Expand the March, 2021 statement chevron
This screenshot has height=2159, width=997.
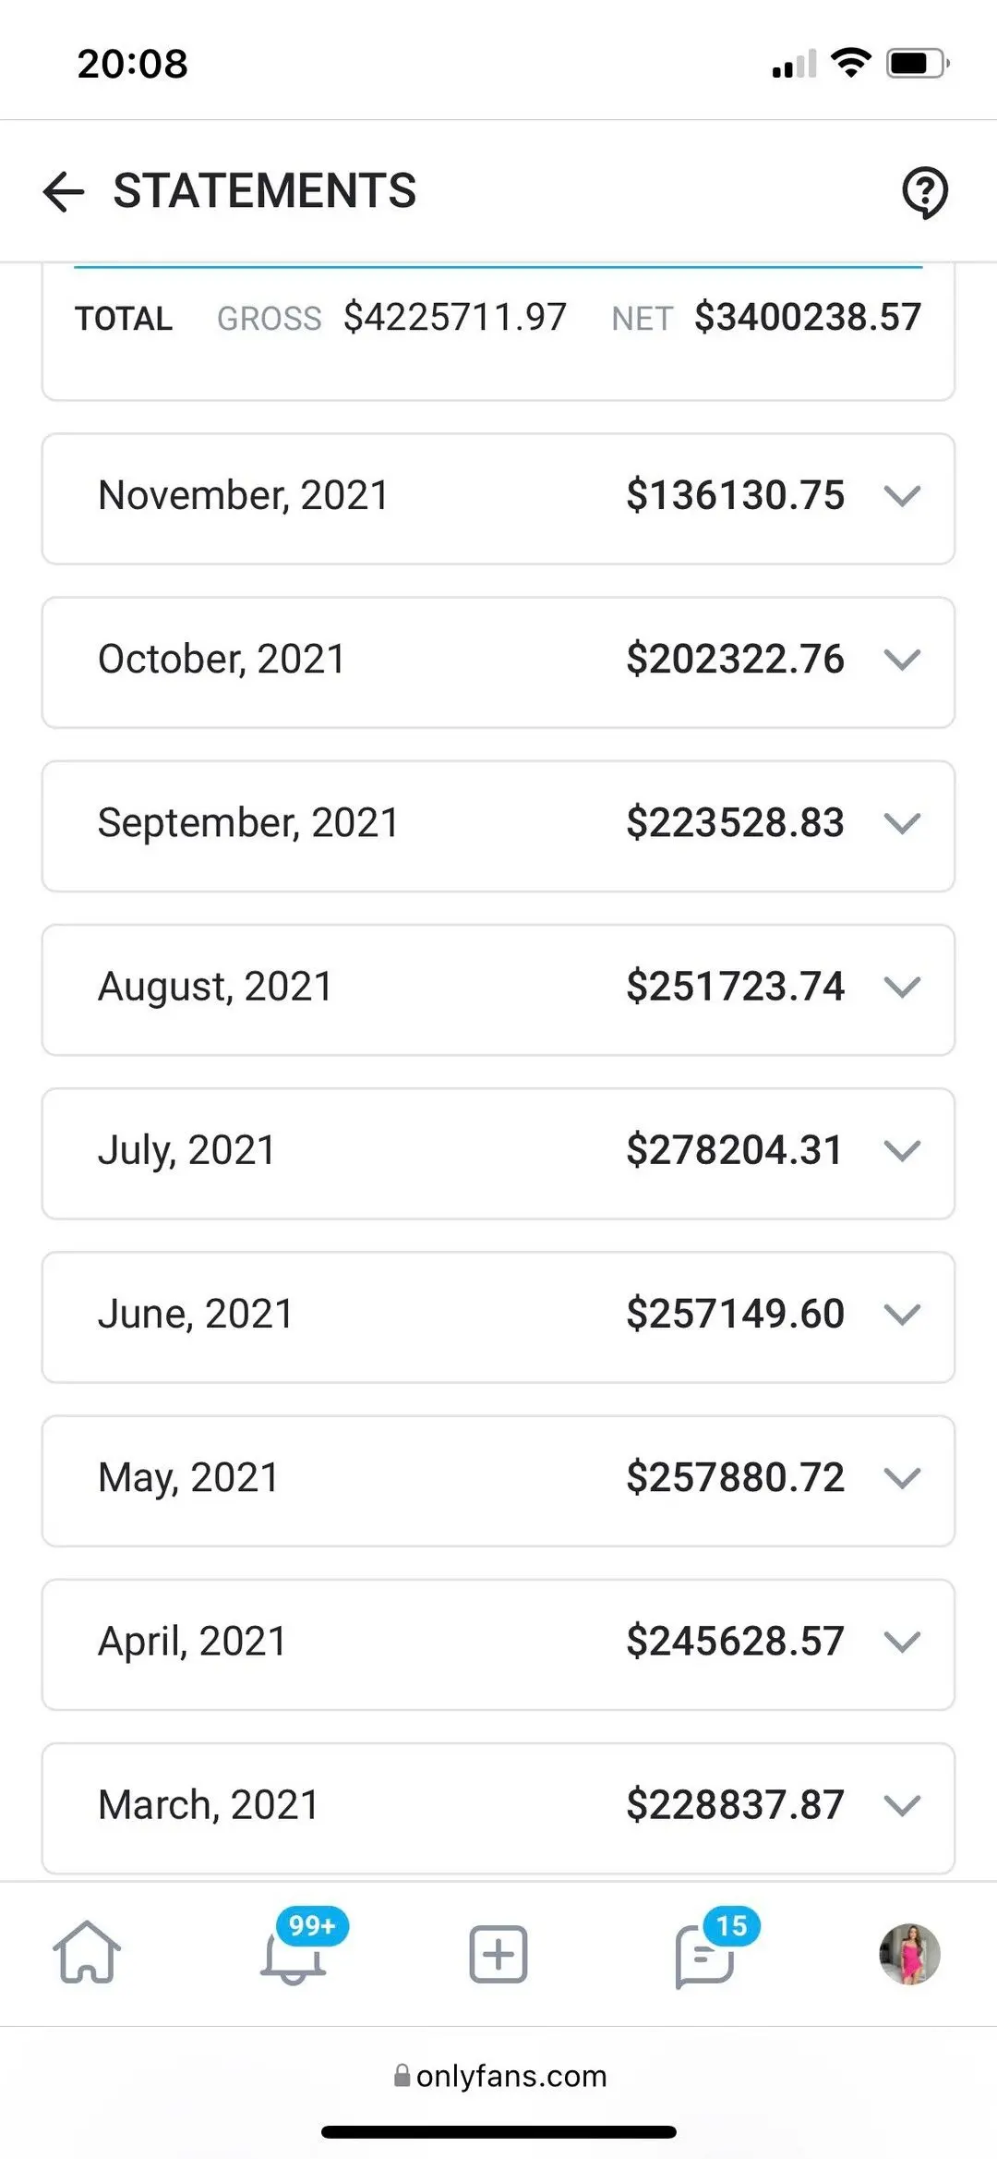coord(902,1805)
